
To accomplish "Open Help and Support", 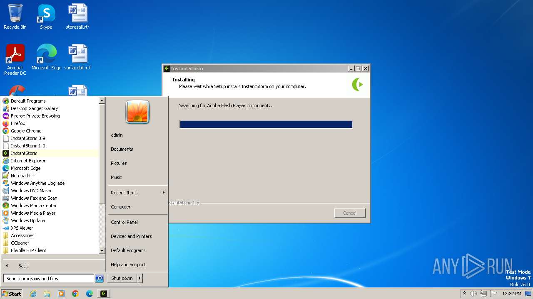I will click(137, 265).
